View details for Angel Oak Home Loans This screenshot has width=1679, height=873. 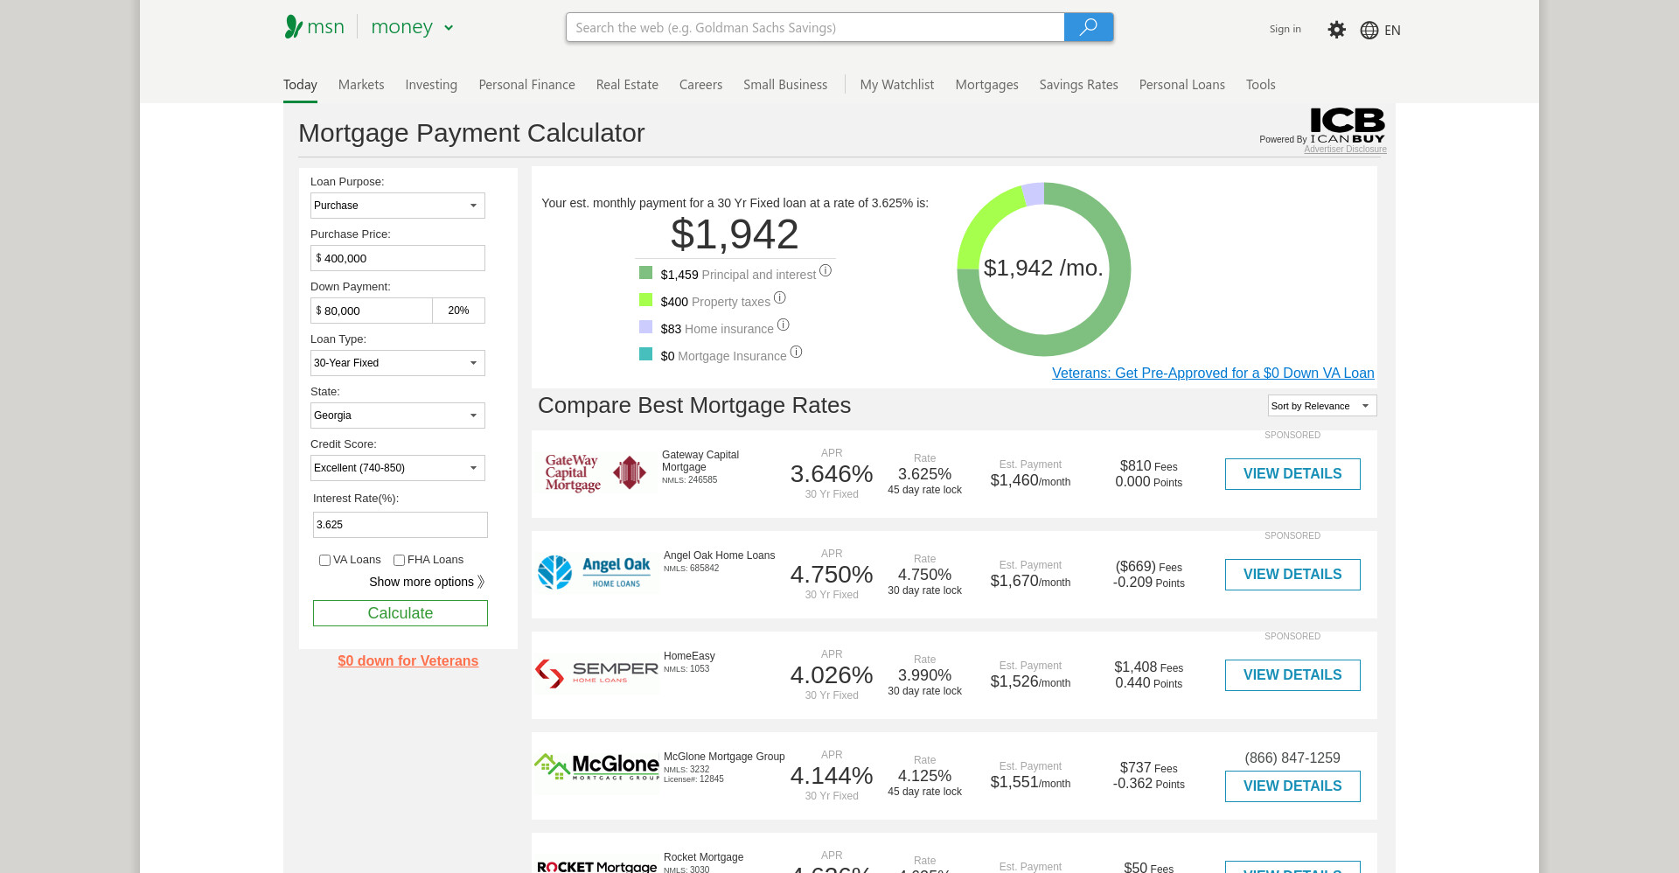point(1292,575)
